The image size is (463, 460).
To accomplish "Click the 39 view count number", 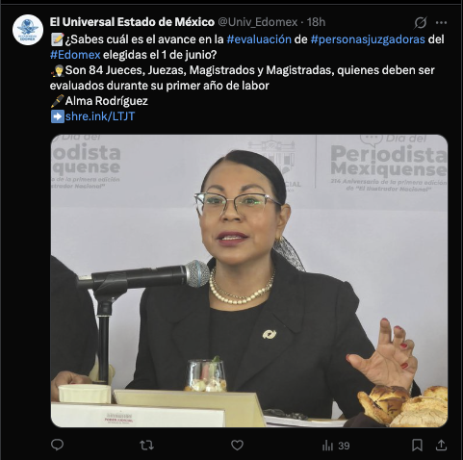I will point(344,446).
